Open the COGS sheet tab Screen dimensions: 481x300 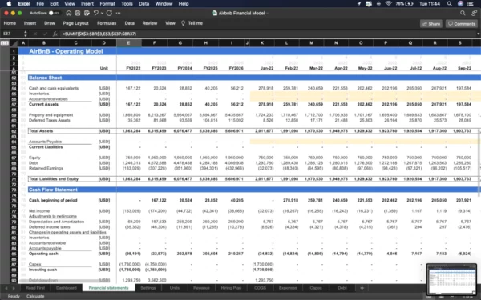[260, 288]
